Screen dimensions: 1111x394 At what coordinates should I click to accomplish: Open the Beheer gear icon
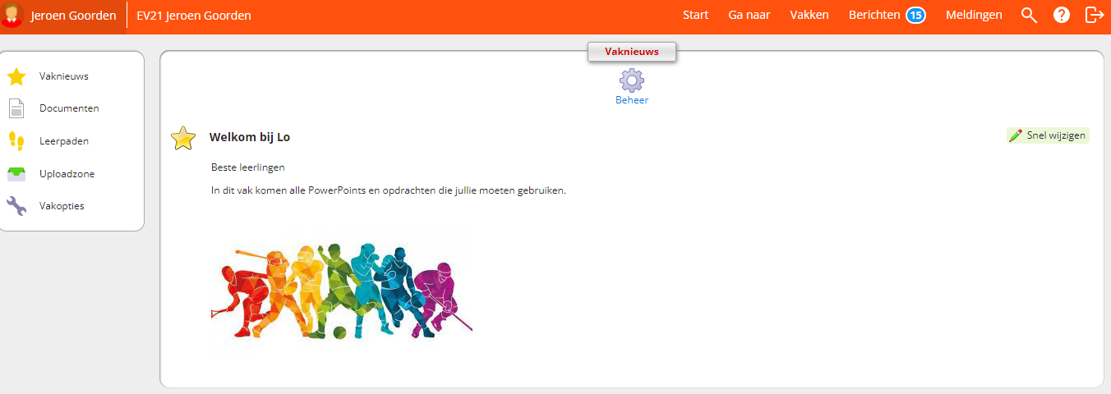632,80
